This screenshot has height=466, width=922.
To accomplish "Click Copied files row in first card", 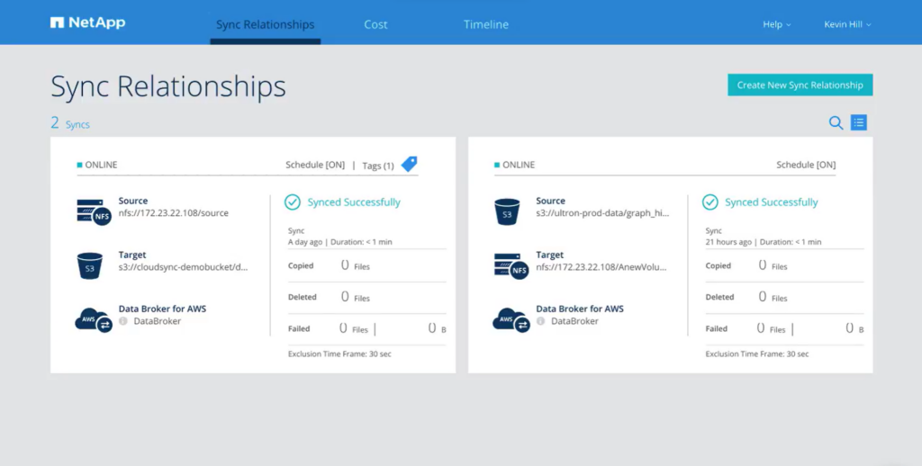I will [366, 265].
